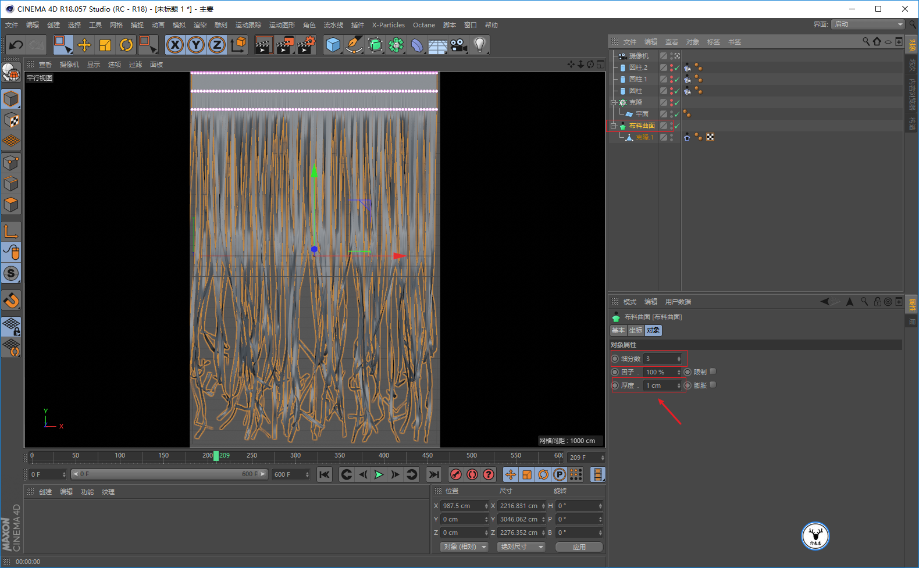Image resolution: width=919 pixels, height=568 pixels.
Task: Click the 厚度 stepper arrows
Action: [x=679, y=385]
